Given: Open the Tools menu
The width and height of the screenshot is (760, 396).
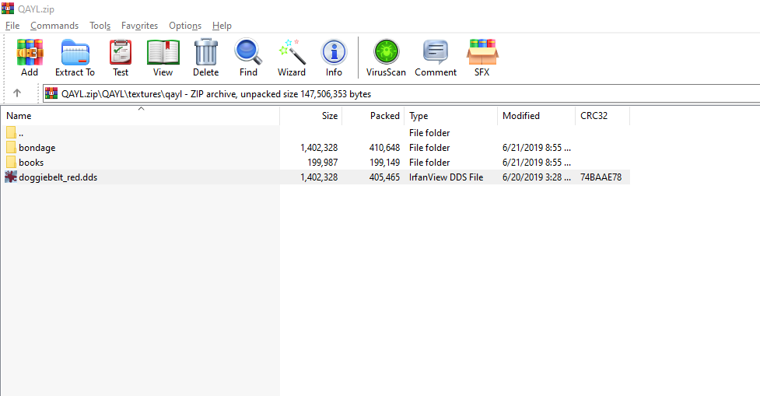Looking at the screenshot, I should point(100,26).
